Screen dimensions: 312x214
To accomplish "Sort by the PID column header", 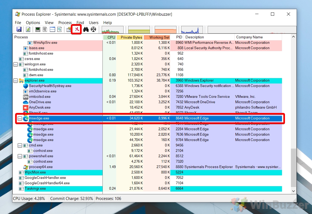I will pos(177,37).
